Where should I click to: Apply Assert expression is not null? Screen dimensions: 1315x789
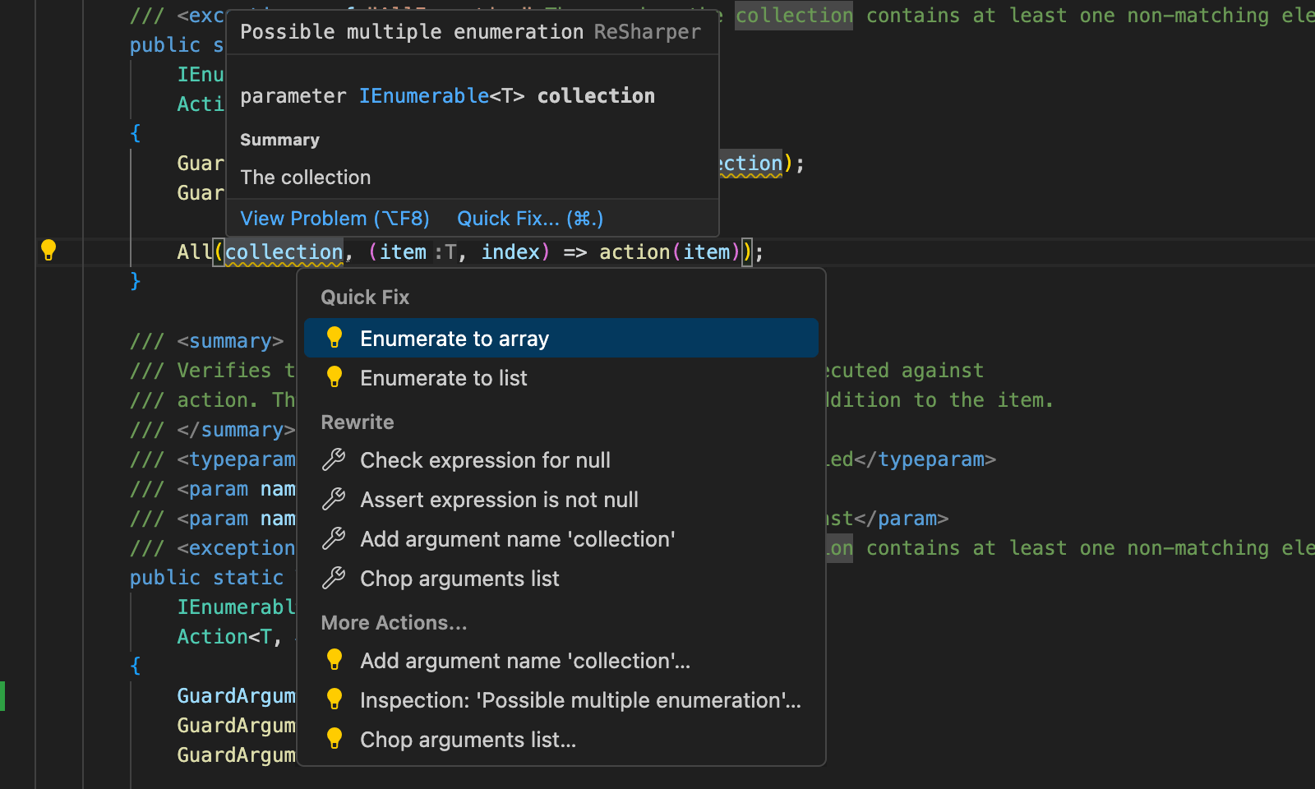coord(499,500)
